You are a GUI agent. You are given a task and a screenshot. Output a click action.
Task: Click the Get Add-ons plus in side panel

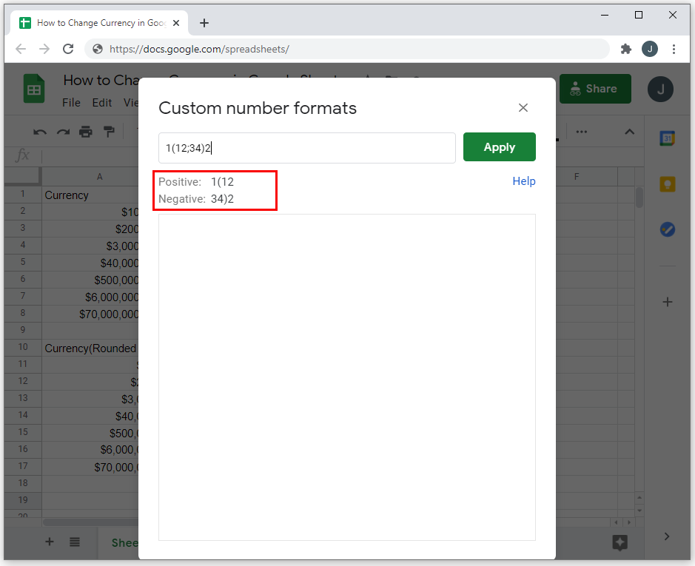pyautogui.click(x=667, y=302)
